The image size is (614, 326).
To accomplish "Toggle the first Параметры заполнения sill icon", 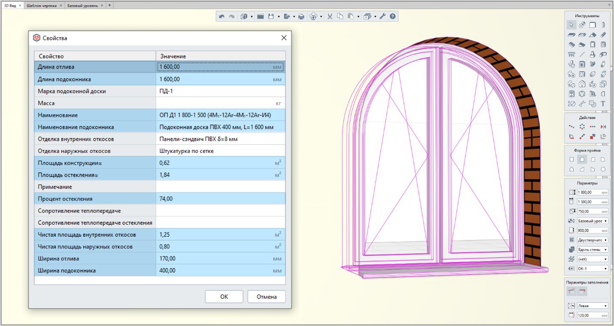I will [572, 291].
